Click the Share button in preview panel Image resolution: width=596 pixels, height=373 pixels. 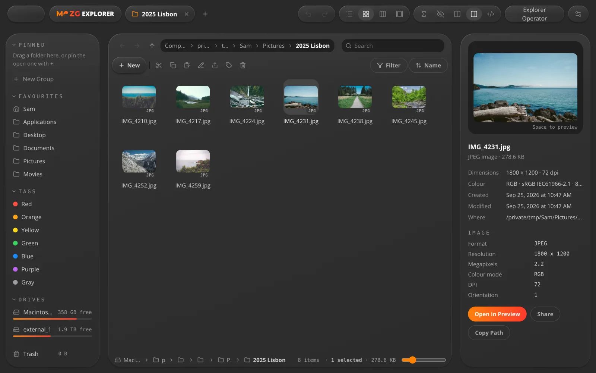tap(545, 314)
